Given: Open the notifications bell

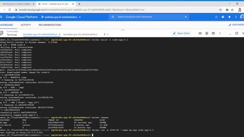Looking at the screenshot, I should [230, 17].
